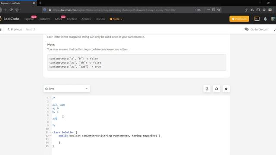Viewport: 276px width, 155px height.
Task: Go to the Next challenge
Action: point(31,29)
